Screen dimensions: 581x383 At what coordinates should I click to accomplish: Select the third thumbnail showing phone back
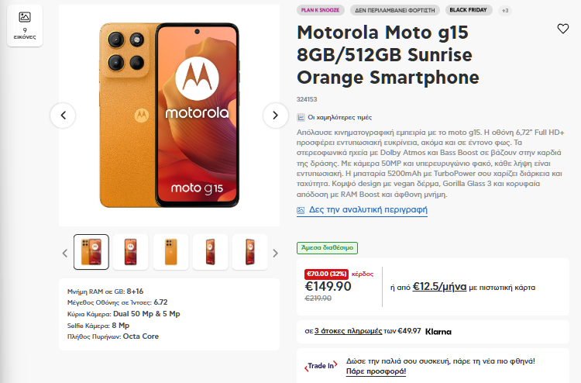171,252
